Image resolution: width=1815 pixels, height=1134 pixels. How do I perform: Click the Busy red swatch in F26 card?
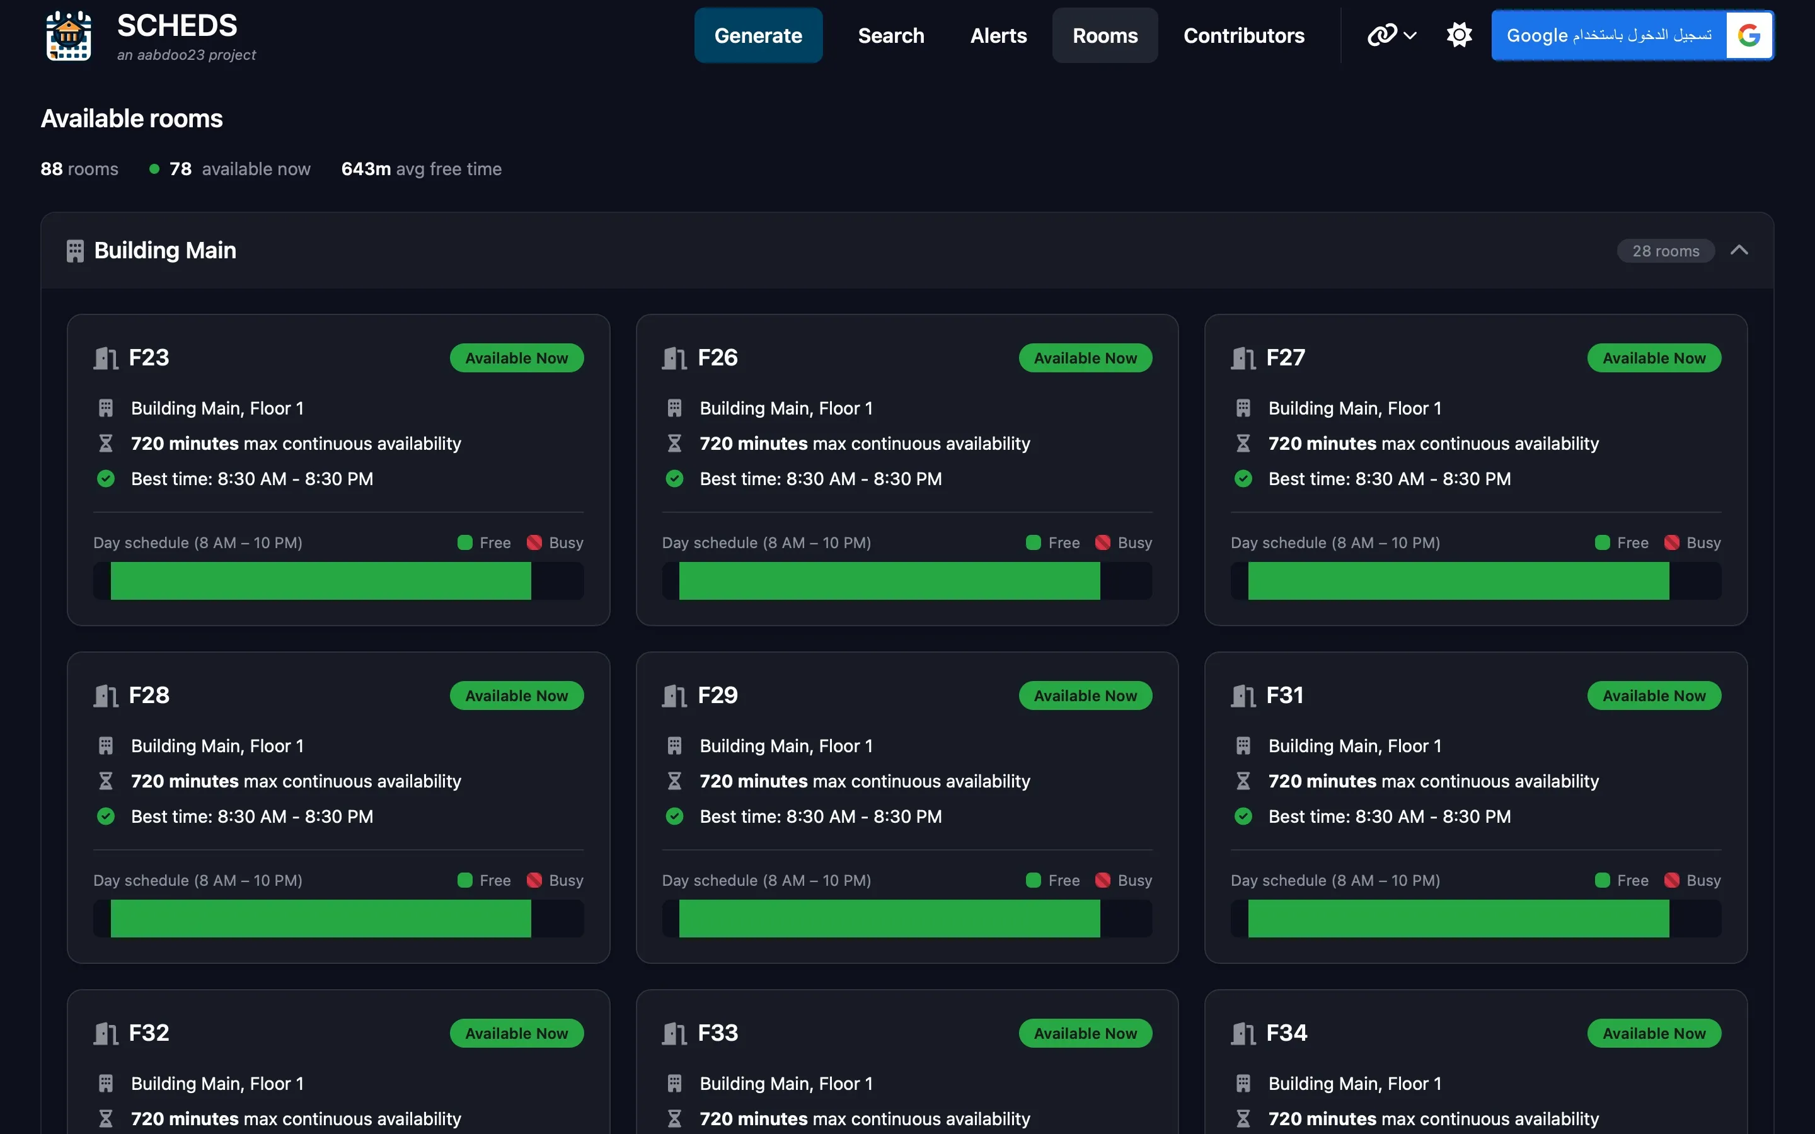(x=1102, y=542)
